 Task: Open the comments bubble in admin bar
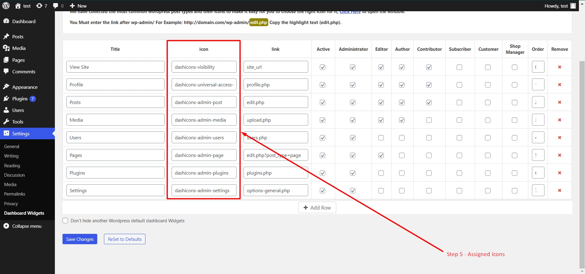tap(55, 6)
